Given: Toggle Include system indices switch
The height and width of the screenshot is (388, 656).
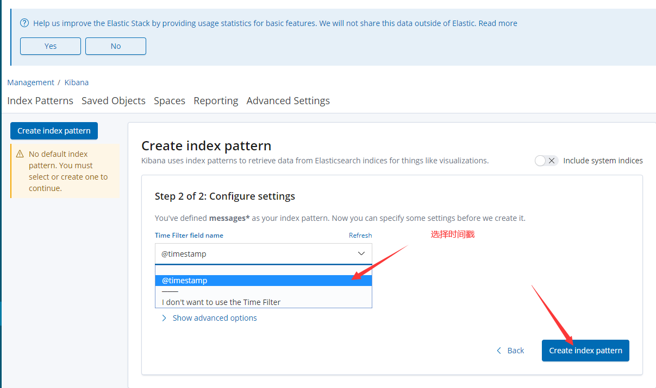Looking at the screenshot, I should point(546,161).
